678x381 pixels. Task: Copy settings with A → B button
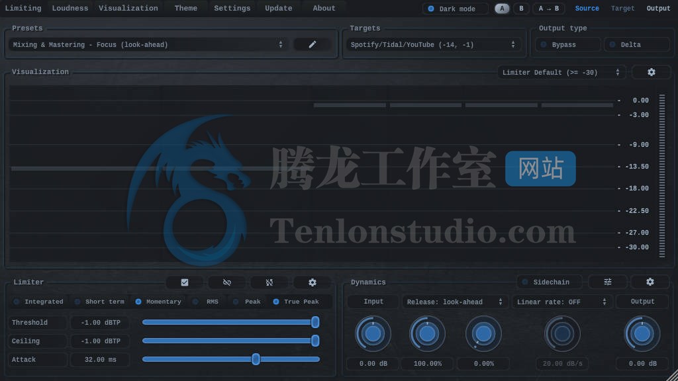point(549,9)
